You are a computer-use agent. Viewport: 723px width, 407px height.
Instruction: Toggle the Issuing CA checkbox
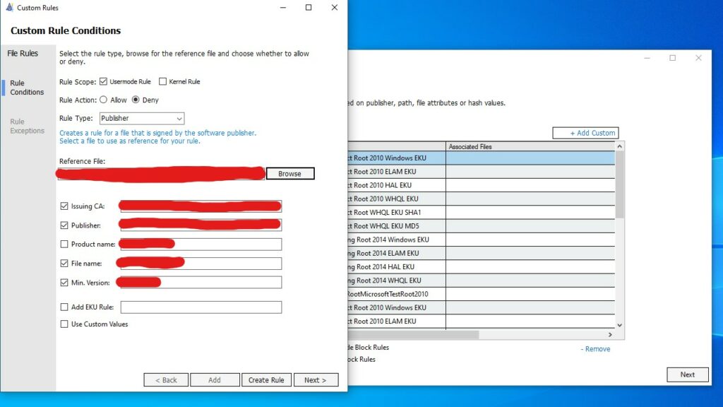(x=64, y=206)
